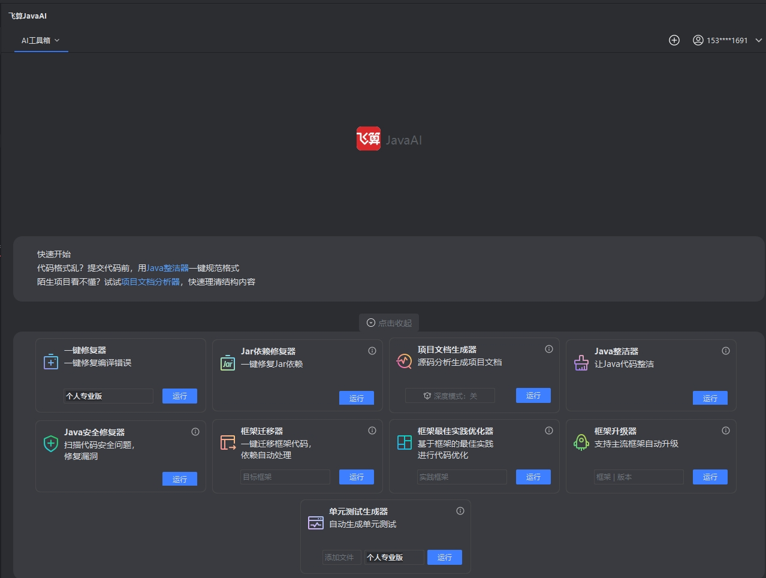Click the 一键修复编译错误 description
The image size is (766, 578).
coord(98,363)
